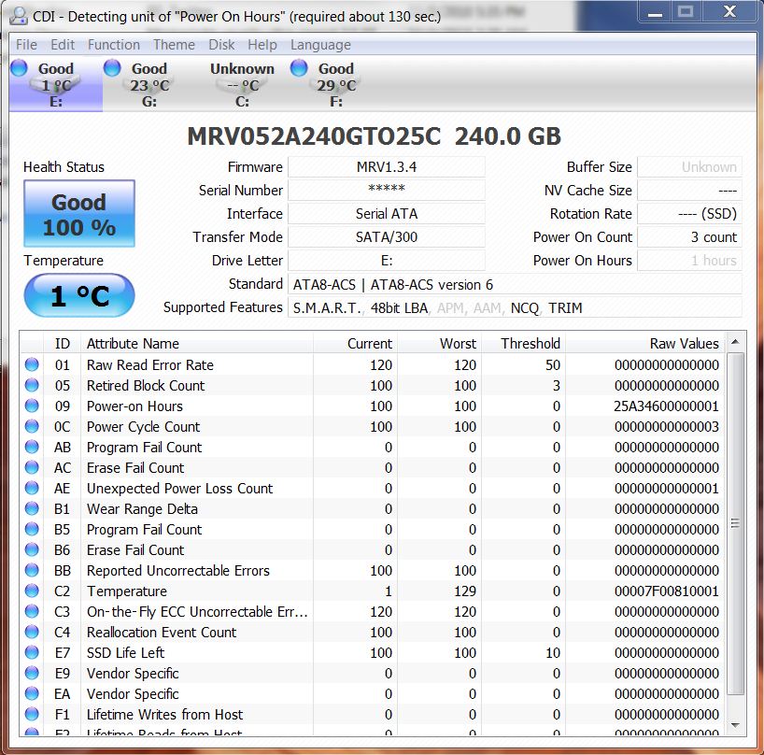Click the scrollbar down arrow in attribute list
Screen dimensions: 764x755
[736, 724]
